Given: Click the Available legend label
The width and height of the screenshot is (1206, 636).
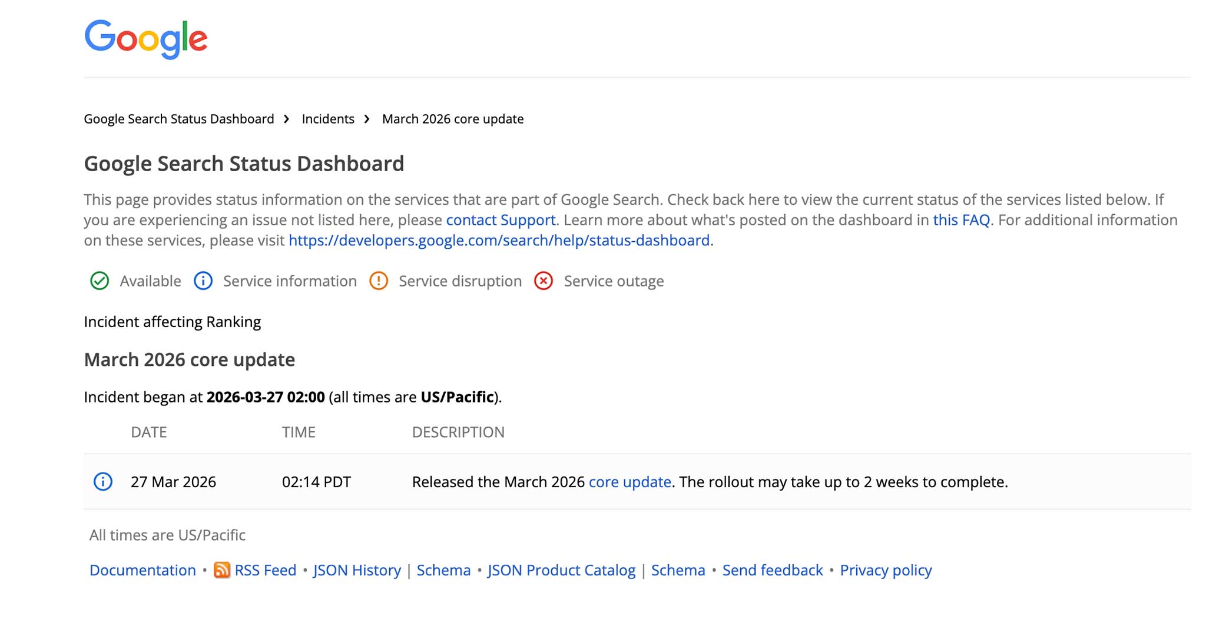Looking at the screenshot, I should pos(150,281).
